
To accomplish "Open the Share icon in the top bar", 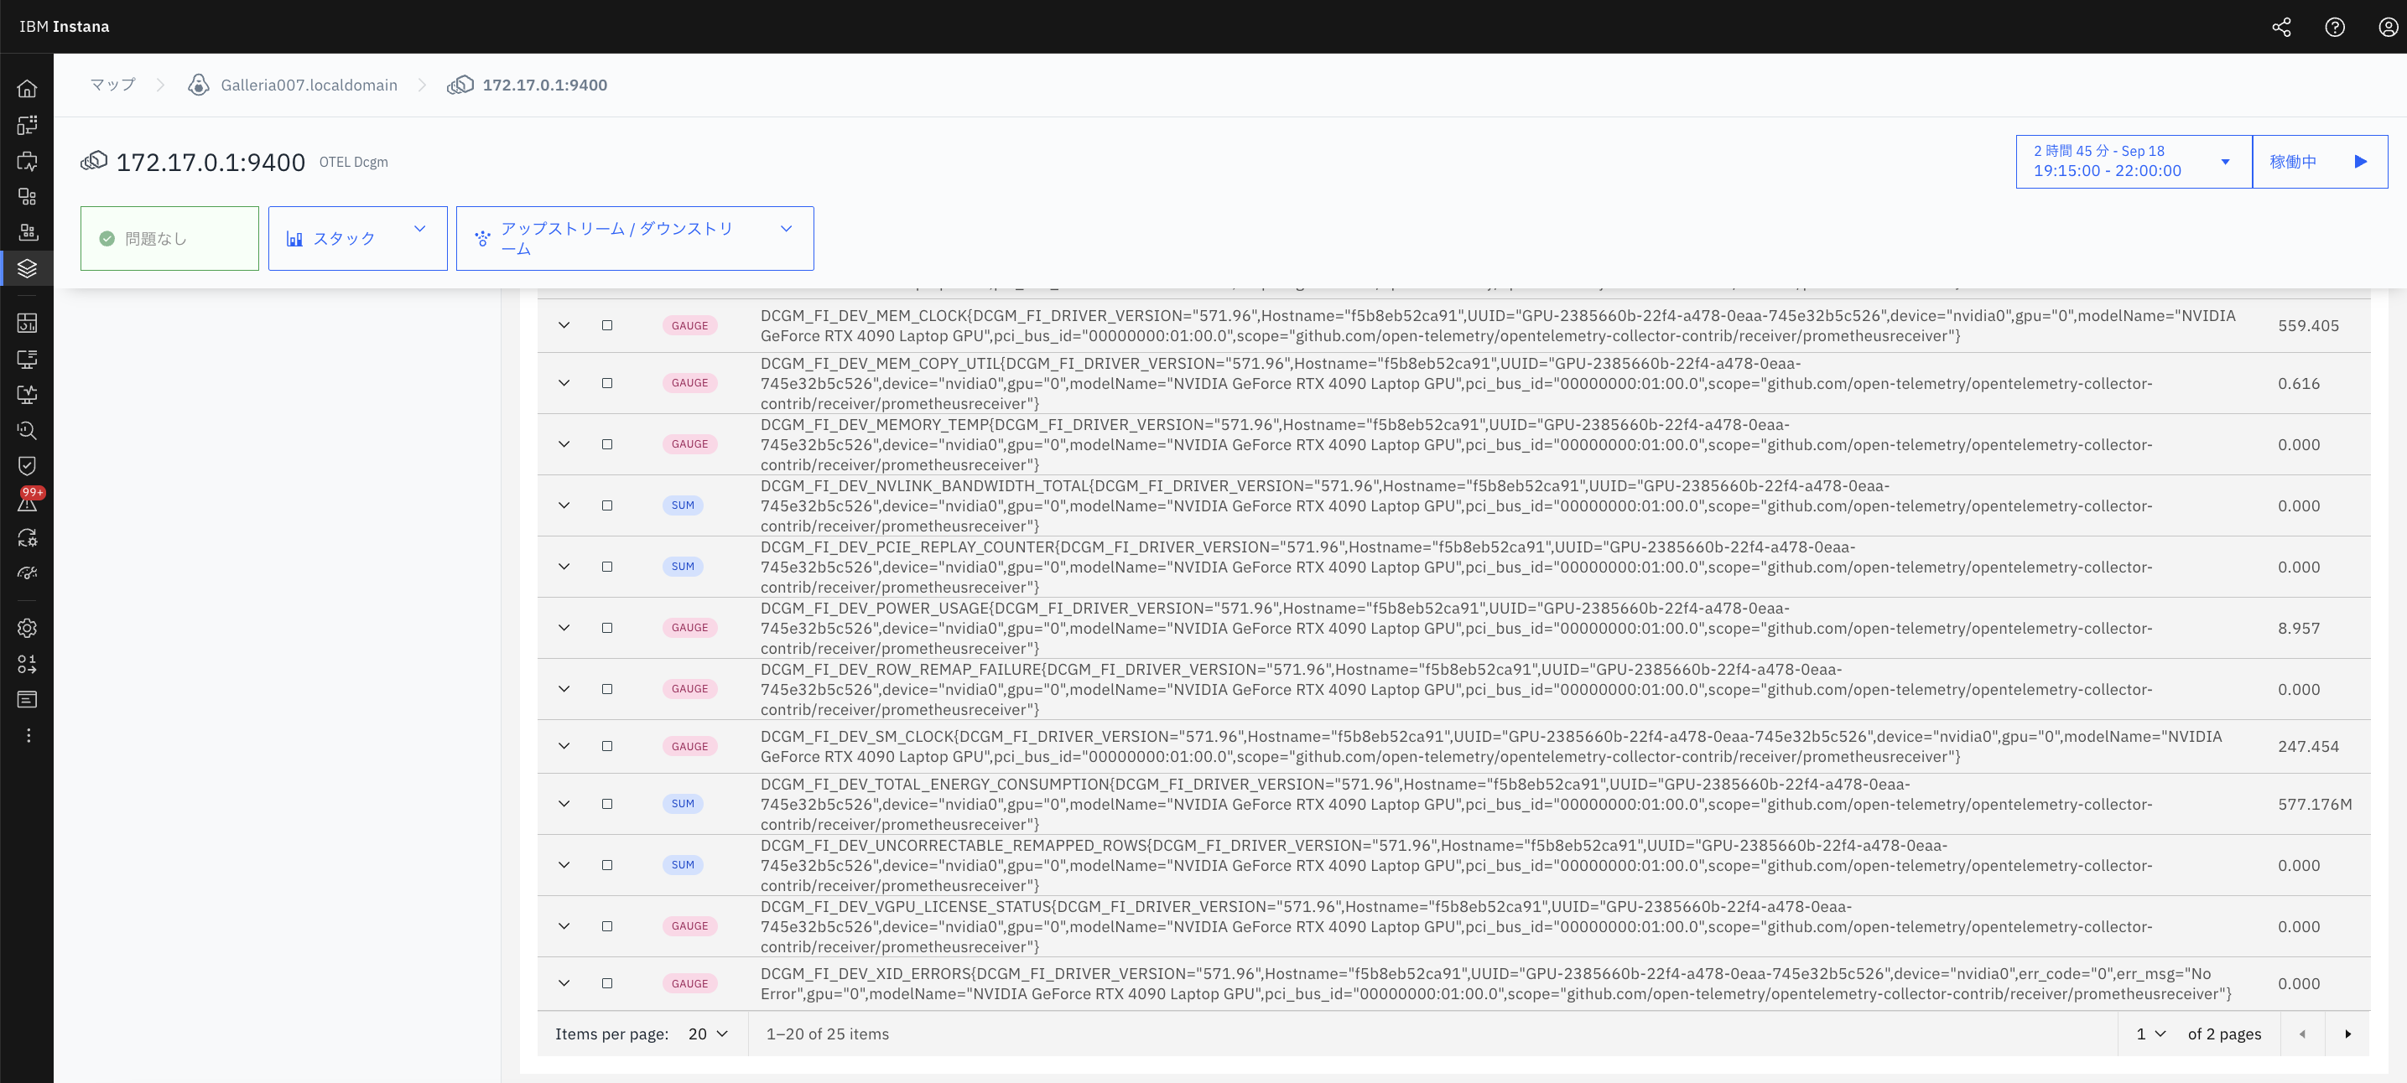I will click(2281, 27).
